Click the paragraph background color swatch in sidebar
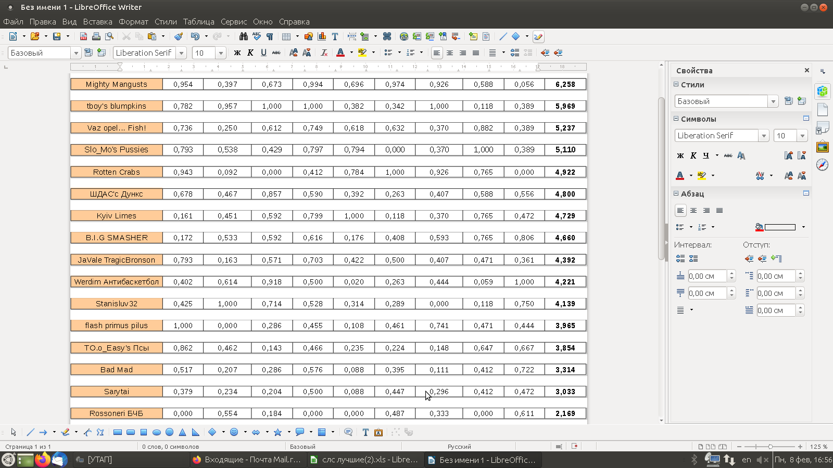Image resolution: width=833 pixels, height=468 pixels. 779,227
